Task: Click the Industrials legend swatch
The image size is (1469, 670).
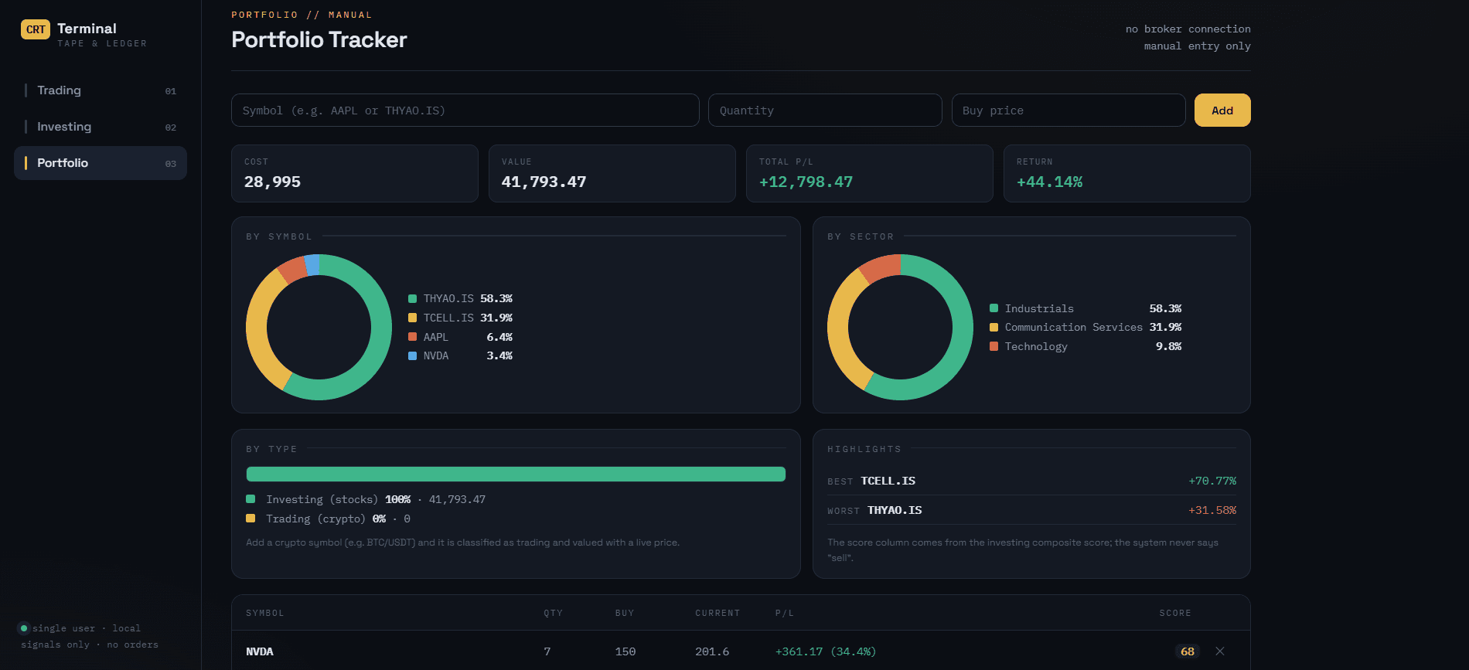Action: pos(994,308)
